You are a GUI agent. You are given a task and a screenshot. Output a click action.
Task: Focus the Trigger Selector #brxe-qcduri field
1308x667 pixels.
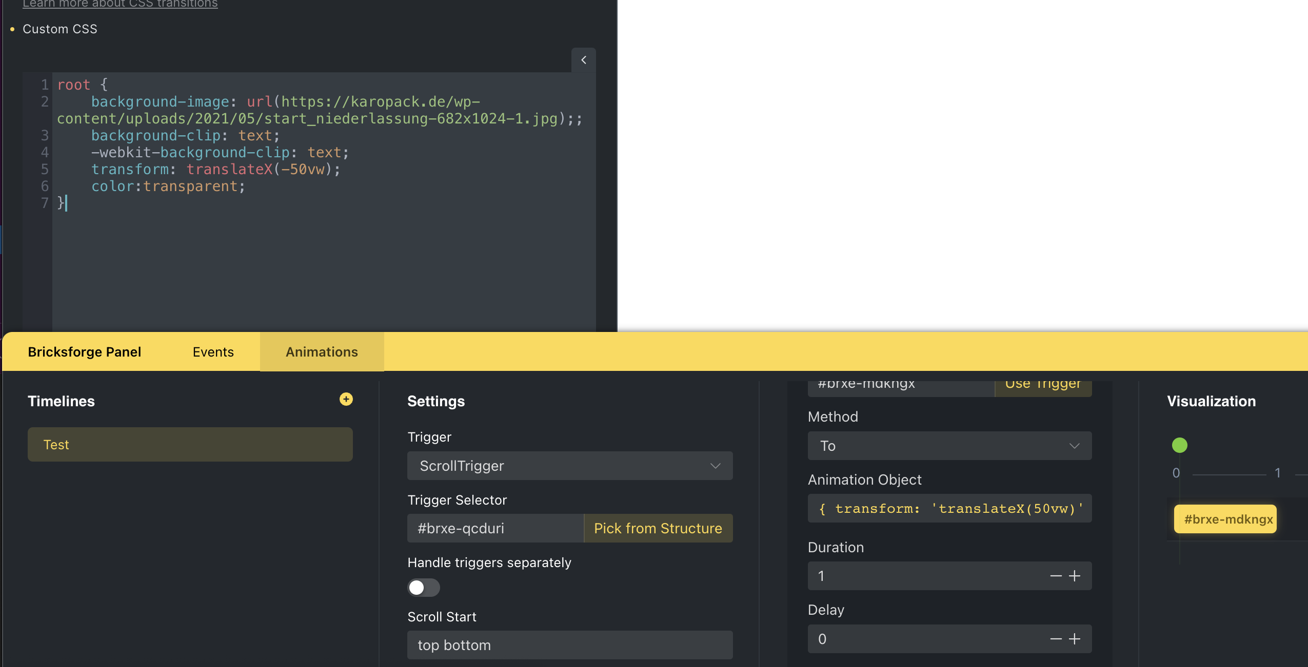496,528
